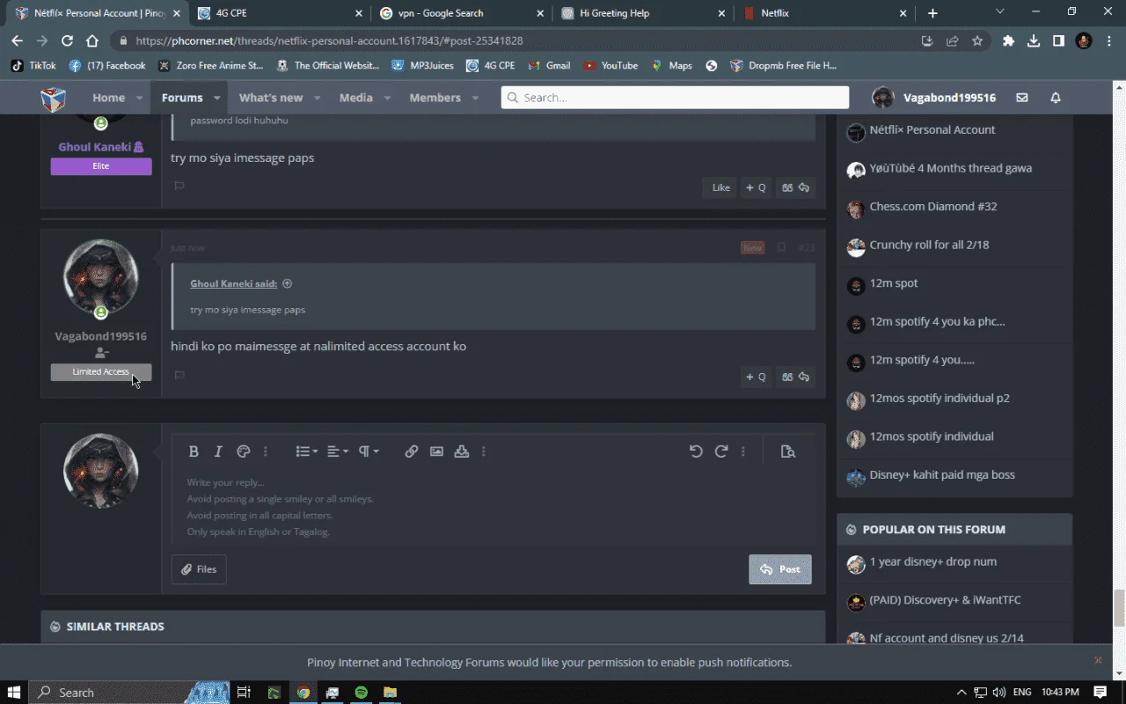Expand the Media dropdown arrow
Image resolution: width=1126 pixels, height=704 pixels.
point(388,98)
